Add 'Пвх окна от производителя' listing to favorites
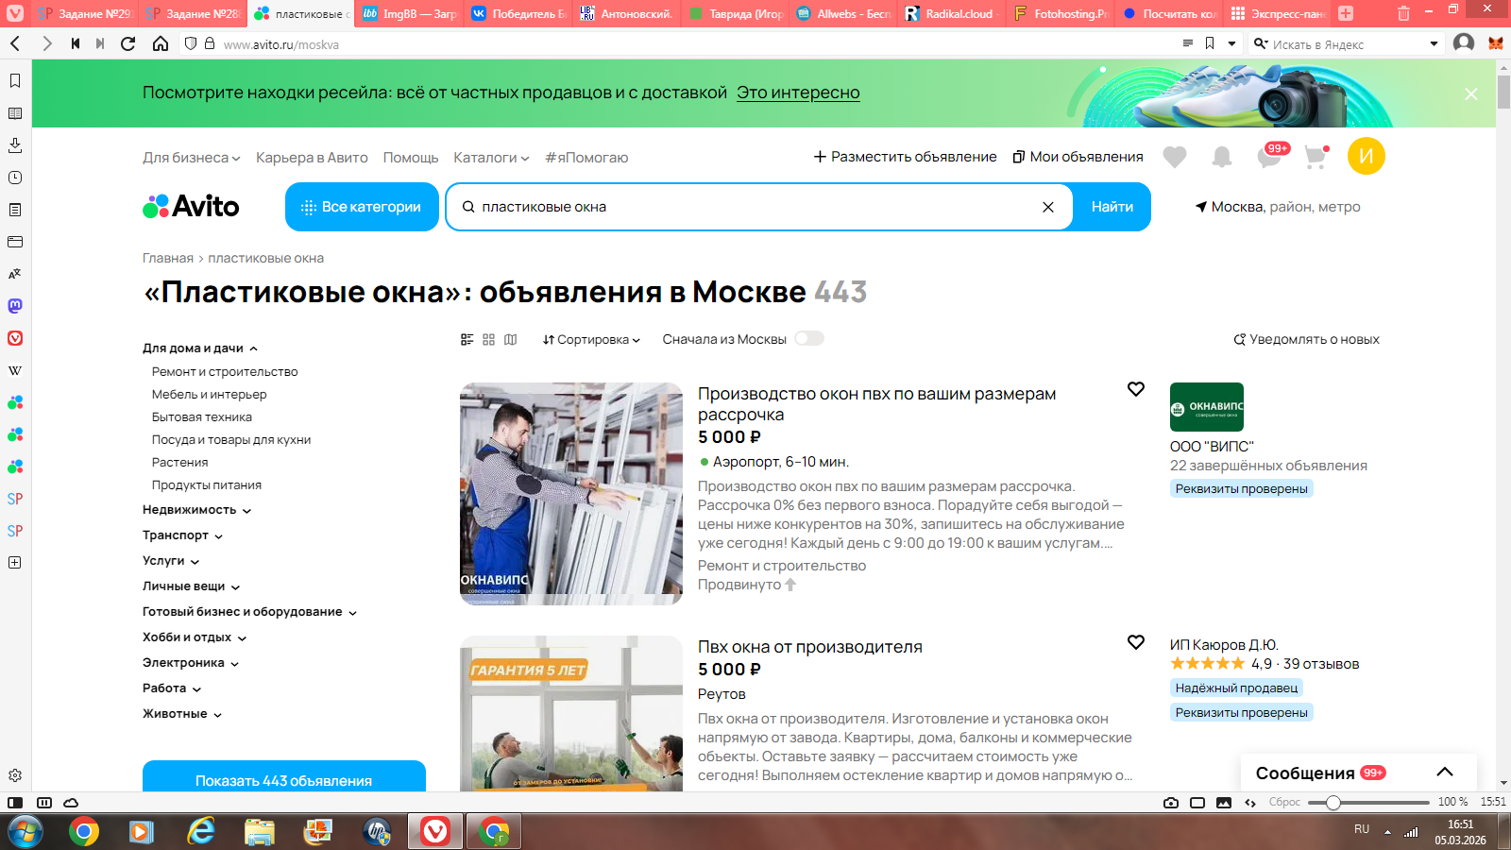The image size is (1511, 850). (1136, 642)
